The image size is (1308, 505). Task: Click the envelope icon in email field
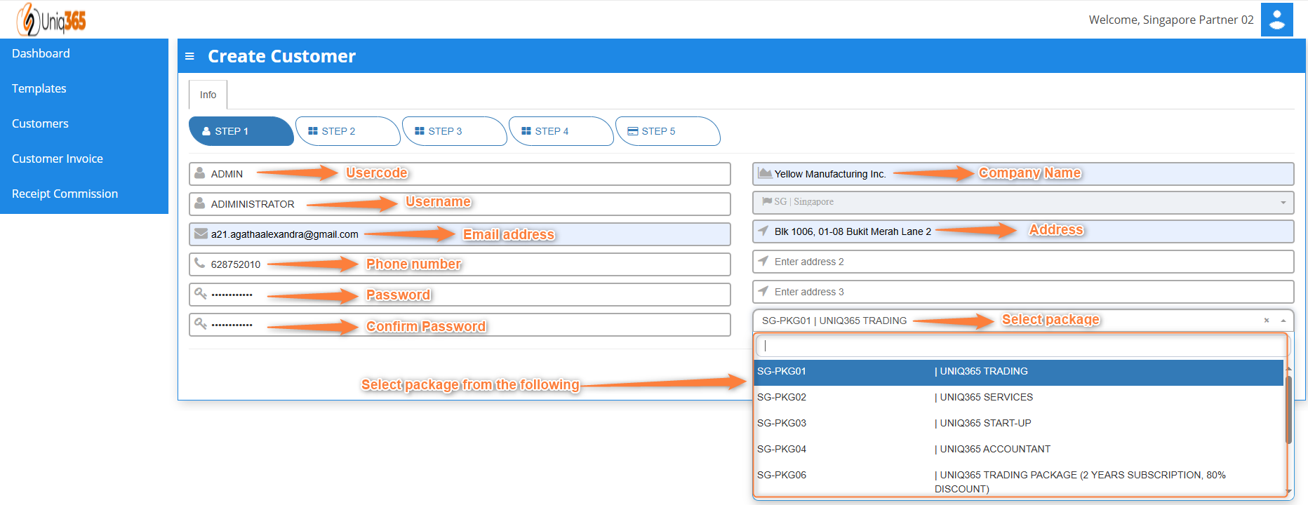click(201, 234)
